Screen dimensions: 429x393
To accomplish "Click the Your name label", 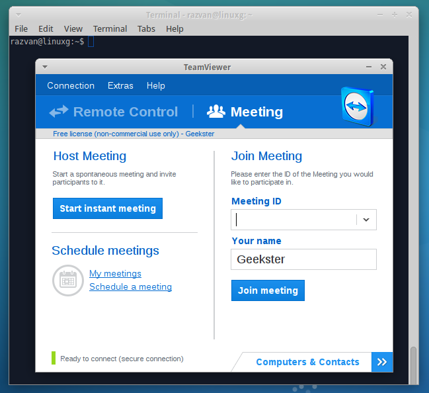I will coord(256,241).
